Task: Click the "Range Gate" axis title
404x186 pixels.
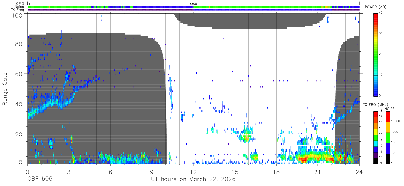Action: tap(5, 89)
